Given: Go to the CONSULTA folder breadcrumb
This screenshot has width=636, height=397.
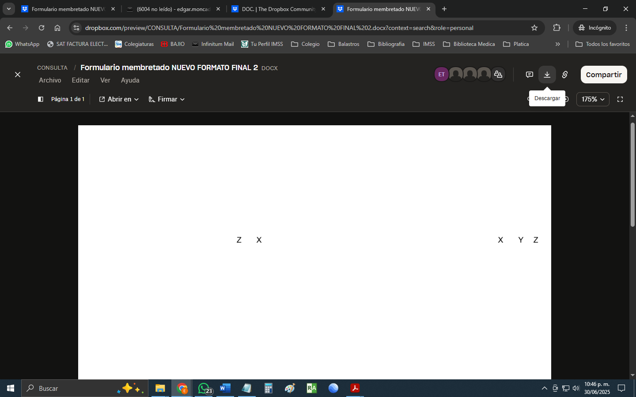Looking at the screenshot, I should tap(52, 68).
